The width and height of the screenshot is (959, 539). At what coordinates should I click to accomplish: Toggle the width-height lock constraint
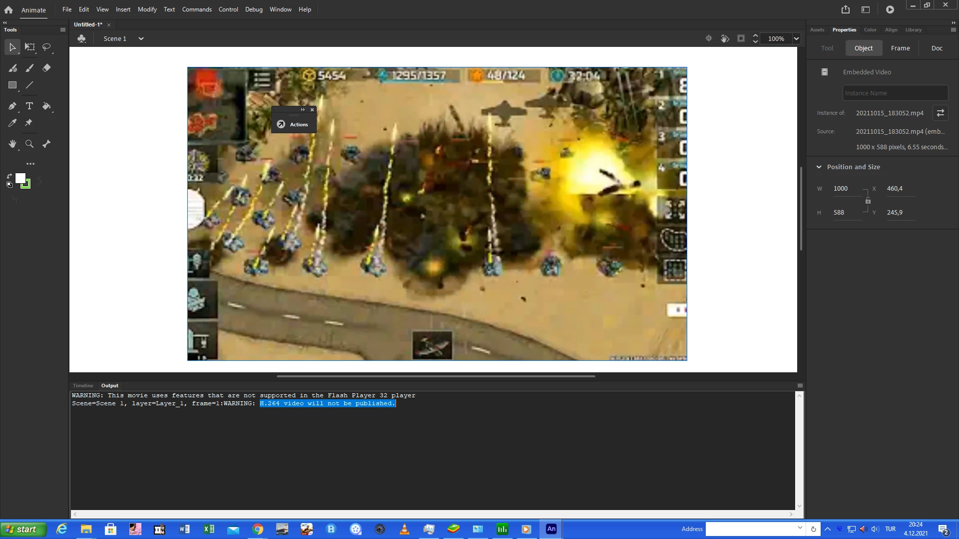tap(868, 201)
